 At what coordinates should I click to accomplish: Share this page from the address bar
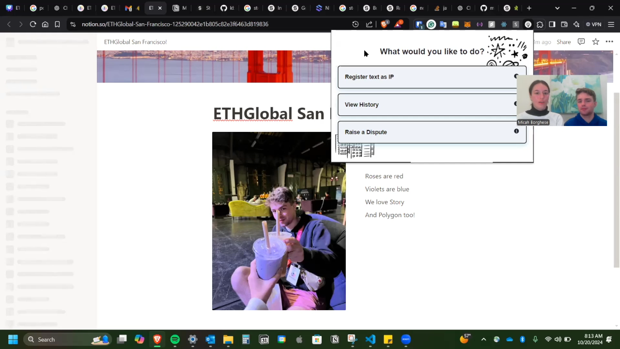[369, 24]
